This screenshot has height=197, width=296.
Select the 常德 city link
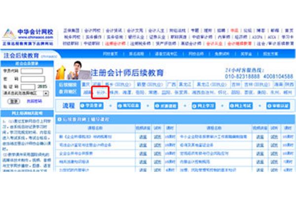[153, 93]
